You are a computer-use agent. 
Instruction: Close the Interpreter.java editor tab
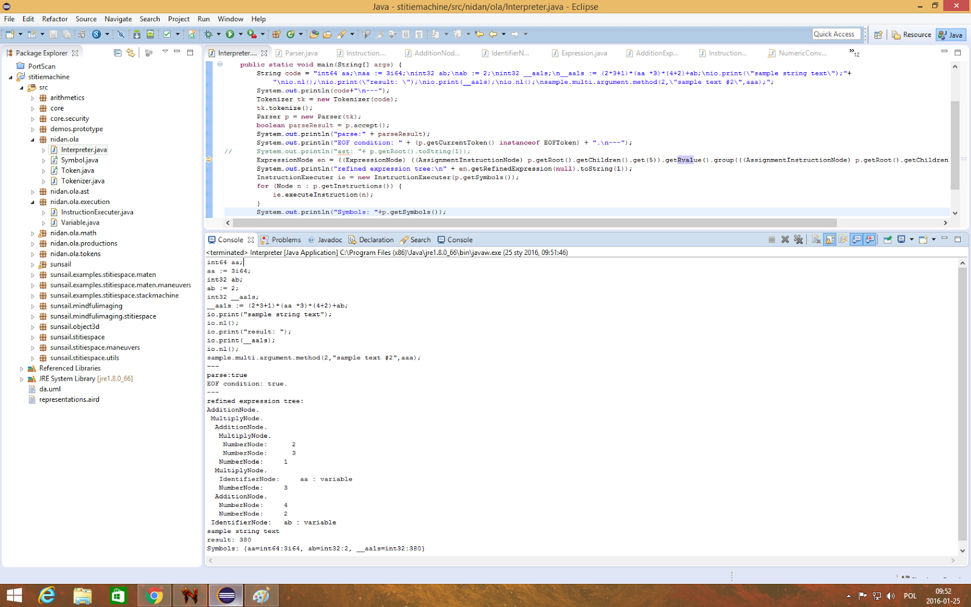pyautogui.click(x=264, y=53)
